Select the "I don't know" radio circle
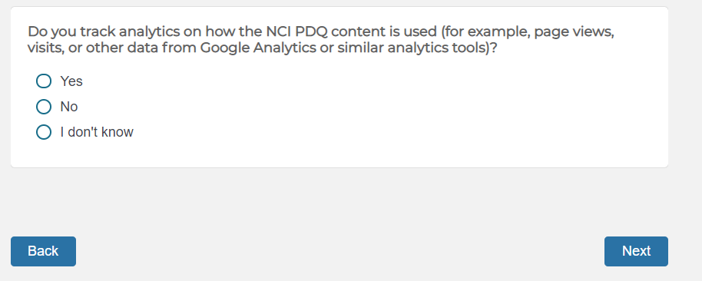The image size is (702, 281). click(44, 132)
